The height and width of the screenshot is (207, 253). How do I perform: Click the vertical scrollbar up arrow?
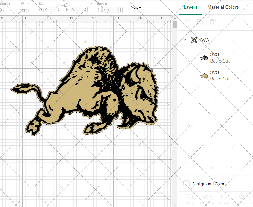click(x=175, y=18)
